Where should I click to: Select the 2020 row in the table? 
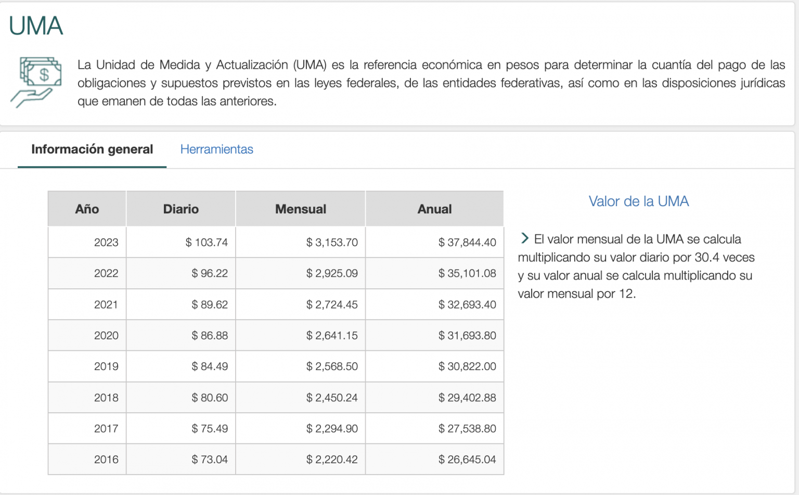(x=107, y=335)
